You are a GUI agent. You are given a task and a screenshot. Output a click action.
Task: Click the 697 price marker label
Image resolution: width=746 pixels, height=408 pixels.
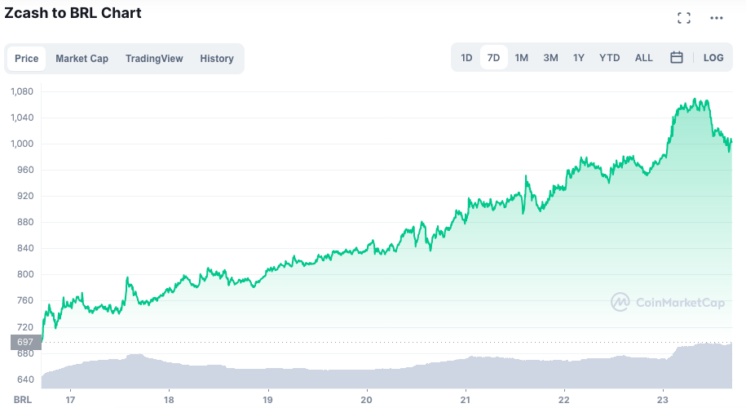[26, 342]
